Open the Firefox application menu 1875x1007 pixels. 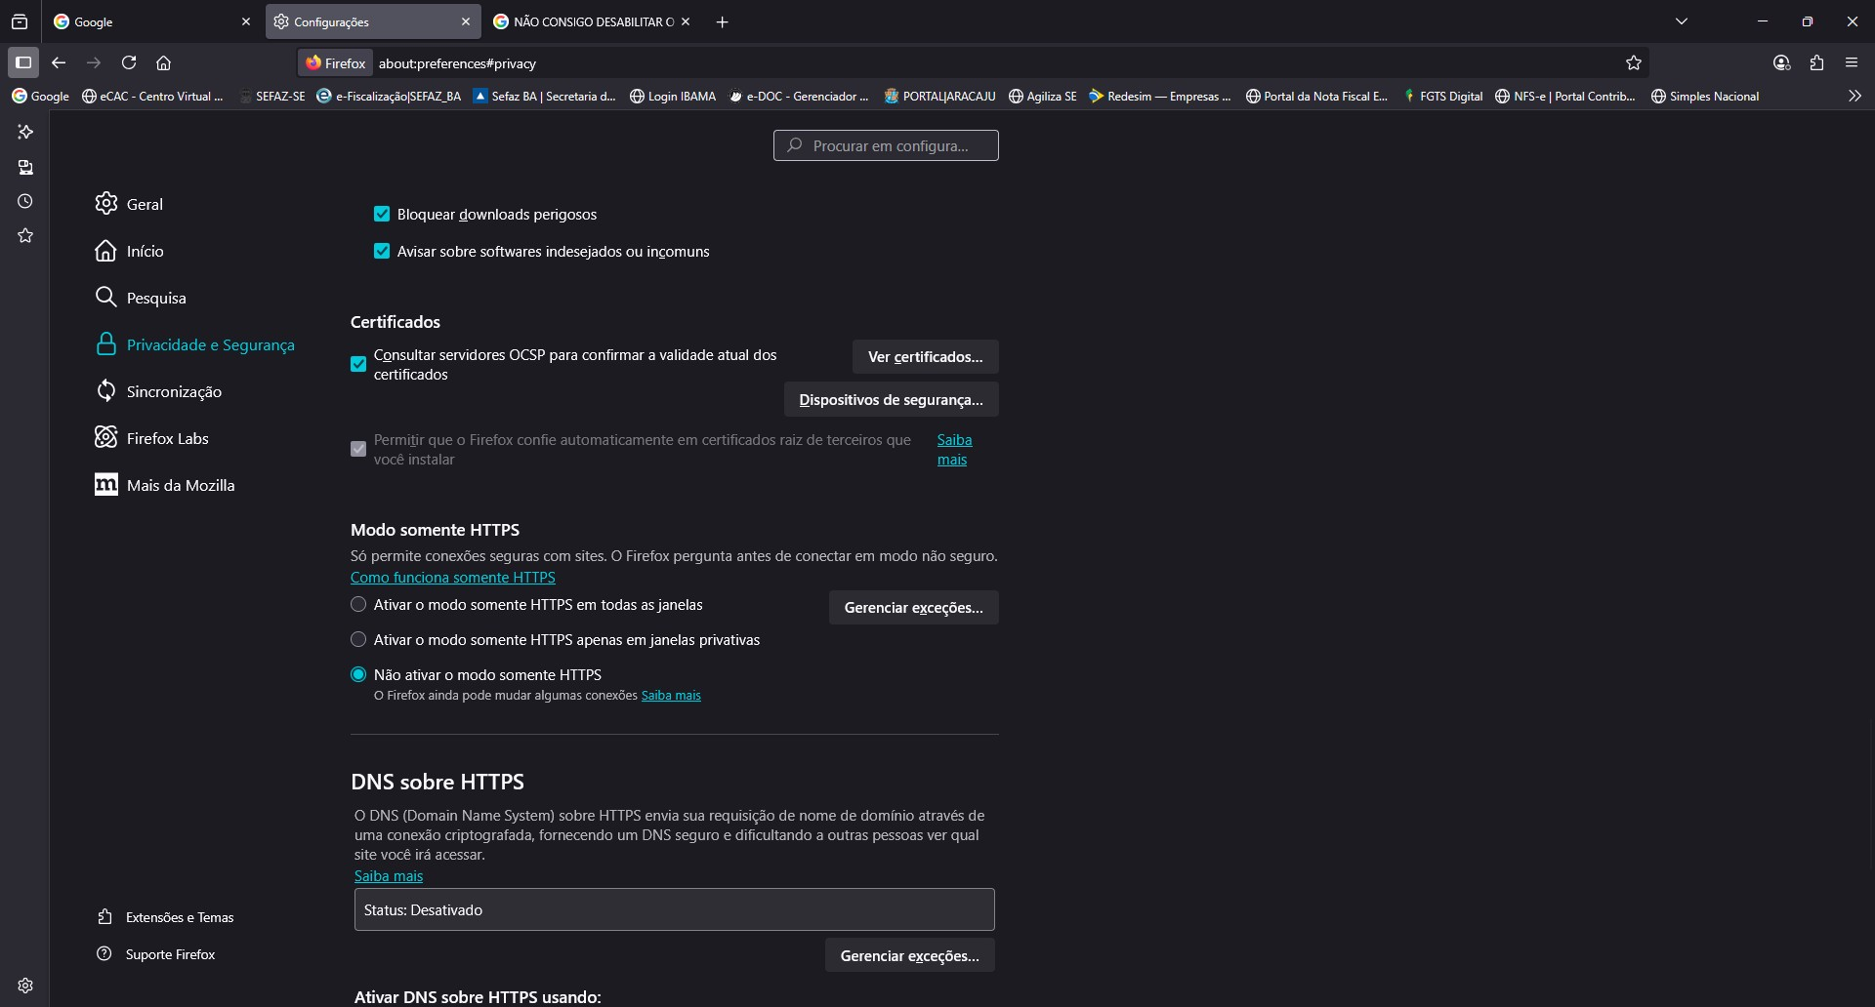point(1852,62)
